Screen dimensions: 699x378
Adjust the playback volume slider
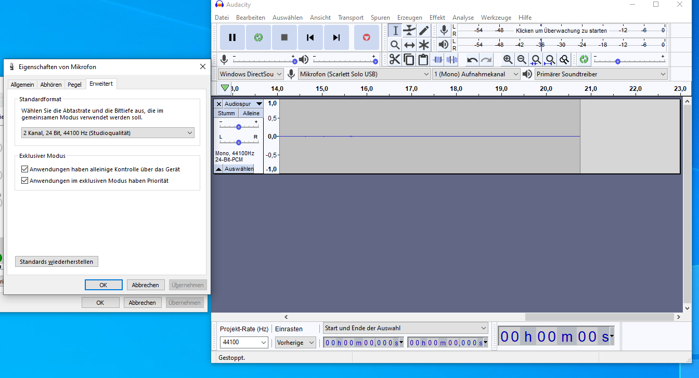pyautogui.click(x=345, y=59)
